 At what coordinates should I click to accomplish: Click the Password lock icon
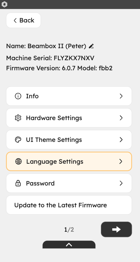click(x=18, y=183)
